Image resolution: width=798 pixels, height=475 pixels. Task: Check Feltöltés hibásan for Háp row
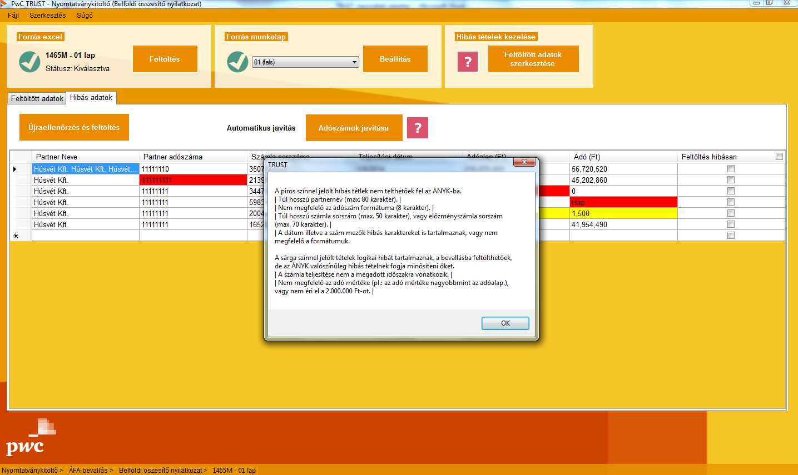[x=731, y=202]
